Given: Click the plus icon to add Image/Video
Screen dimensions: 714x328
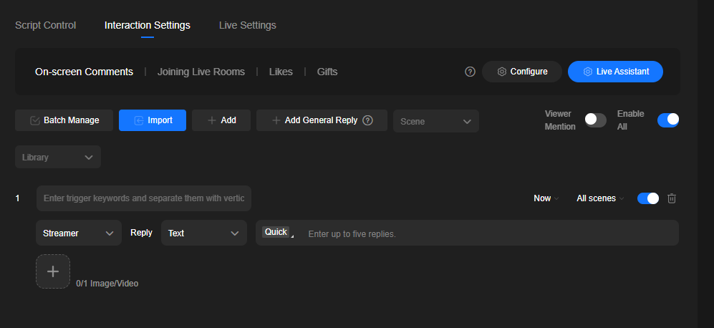Looking at the screenshot, I should (53, 271).
